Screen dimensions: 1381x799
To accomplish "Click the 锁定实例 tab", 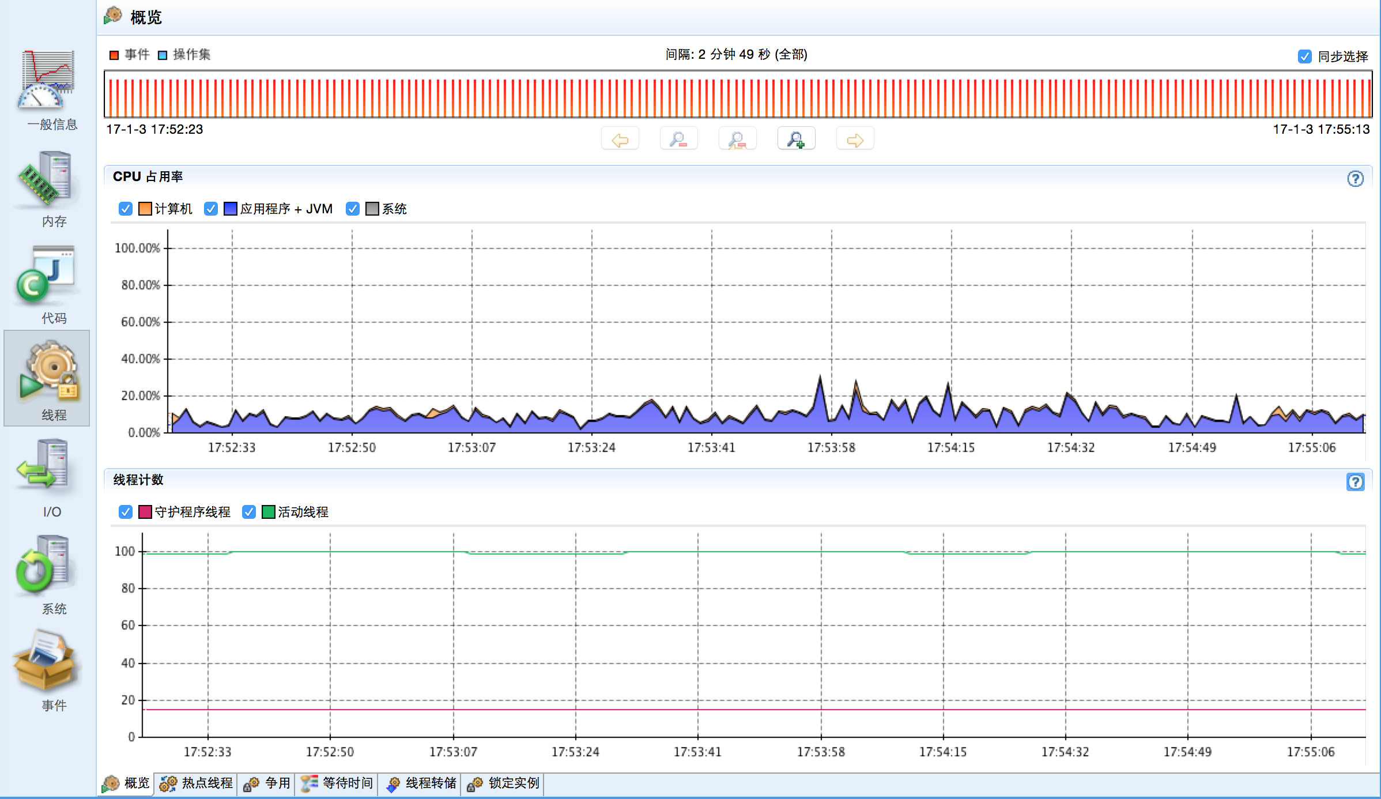I will point(503,785).
